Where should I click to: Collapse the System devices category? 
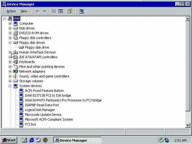coord(10,86)
